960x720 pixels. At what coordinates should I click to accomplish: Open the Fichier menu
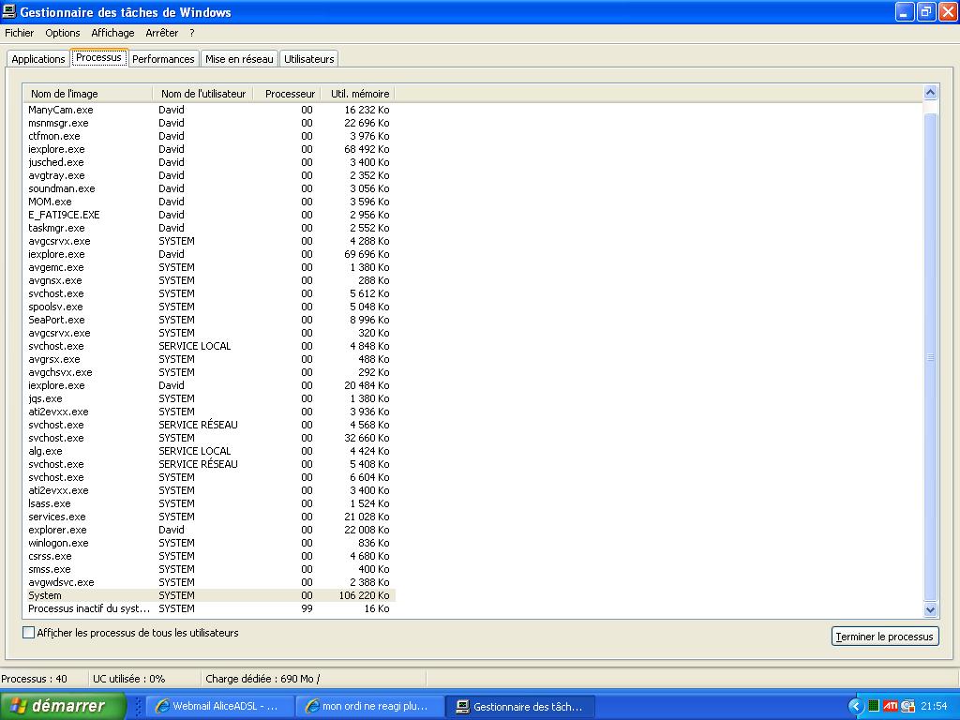point(19,33)
